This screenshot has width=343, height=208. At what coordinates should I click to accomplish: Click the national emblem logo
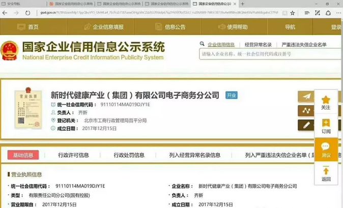(9, 51)
